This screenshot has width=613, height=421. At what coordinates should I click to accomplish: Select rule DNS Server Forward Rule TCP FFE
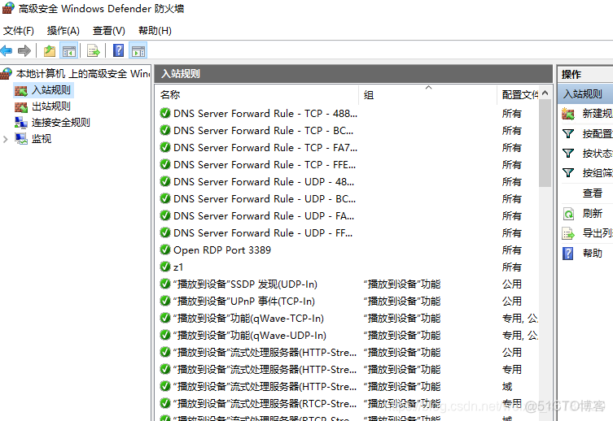pyautogui.click(x=265, y=165)
